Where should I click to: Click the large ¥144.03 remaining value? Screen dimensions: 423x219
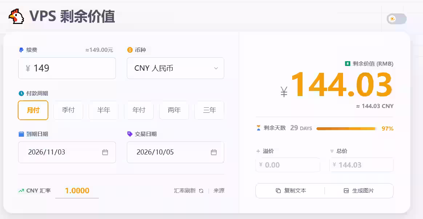(336, 85)
